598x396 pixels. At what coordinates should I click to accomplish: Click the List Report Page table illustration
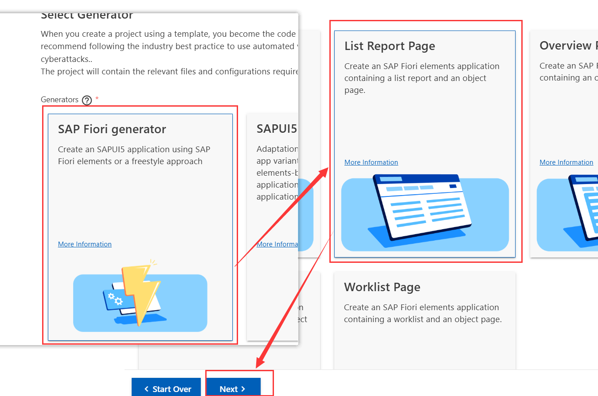click(425, 213)
